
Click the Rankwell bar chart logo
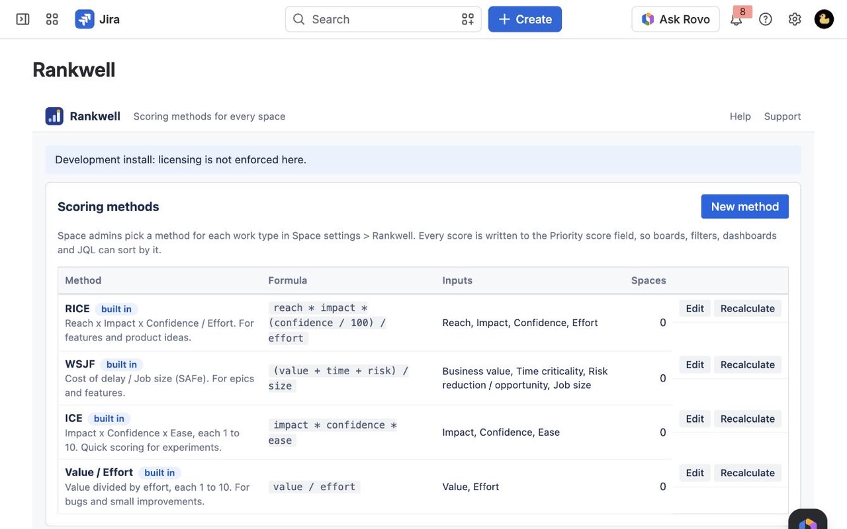54,116
